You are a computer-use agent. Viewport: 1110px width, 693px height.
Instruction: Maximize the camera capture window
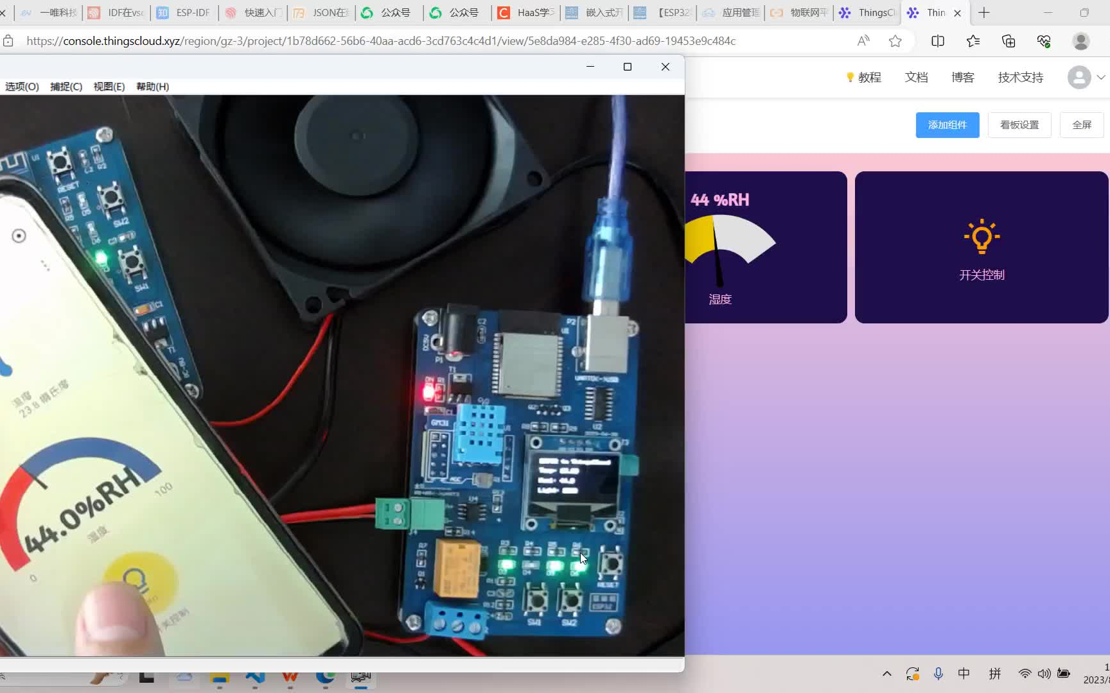coord(628,67)
